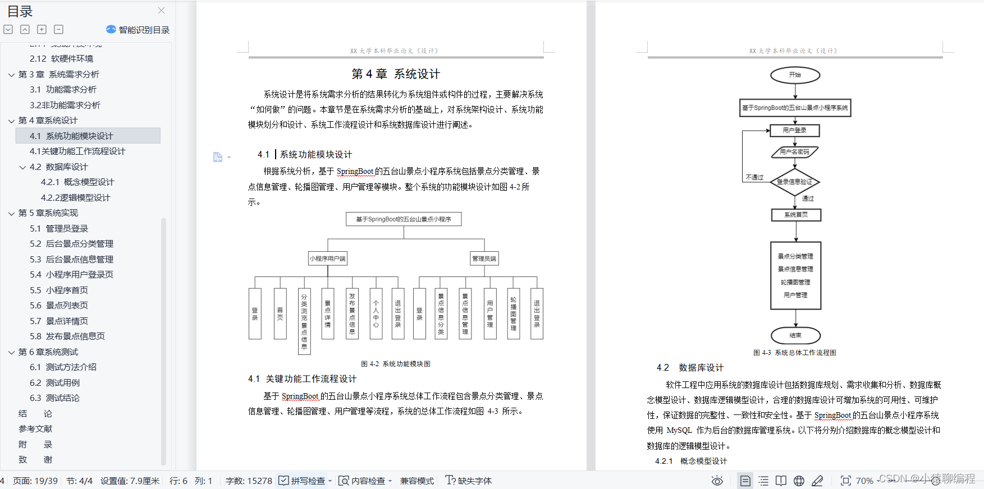
Task: Click the blue smart-recognition robot icon
Action: coord(111,29)
